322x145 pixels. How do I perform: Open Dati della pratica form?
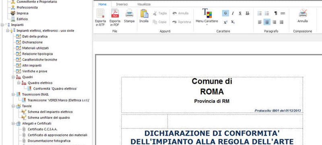click(x=32, y=36)
